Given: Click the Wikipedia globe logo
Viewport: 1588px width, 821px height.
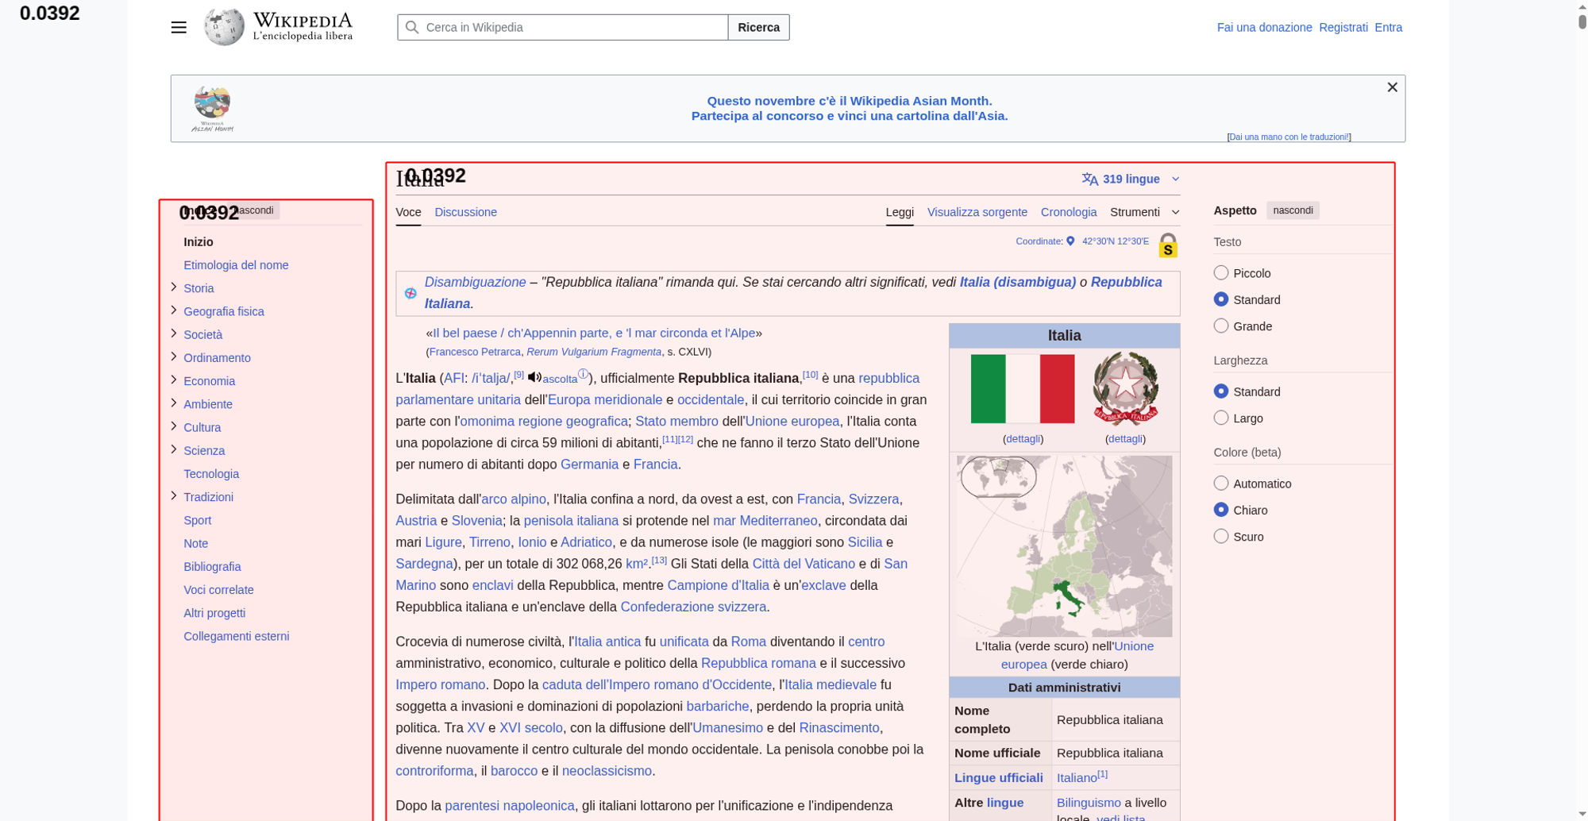Looking at the screenshot, I should [224, 28].
